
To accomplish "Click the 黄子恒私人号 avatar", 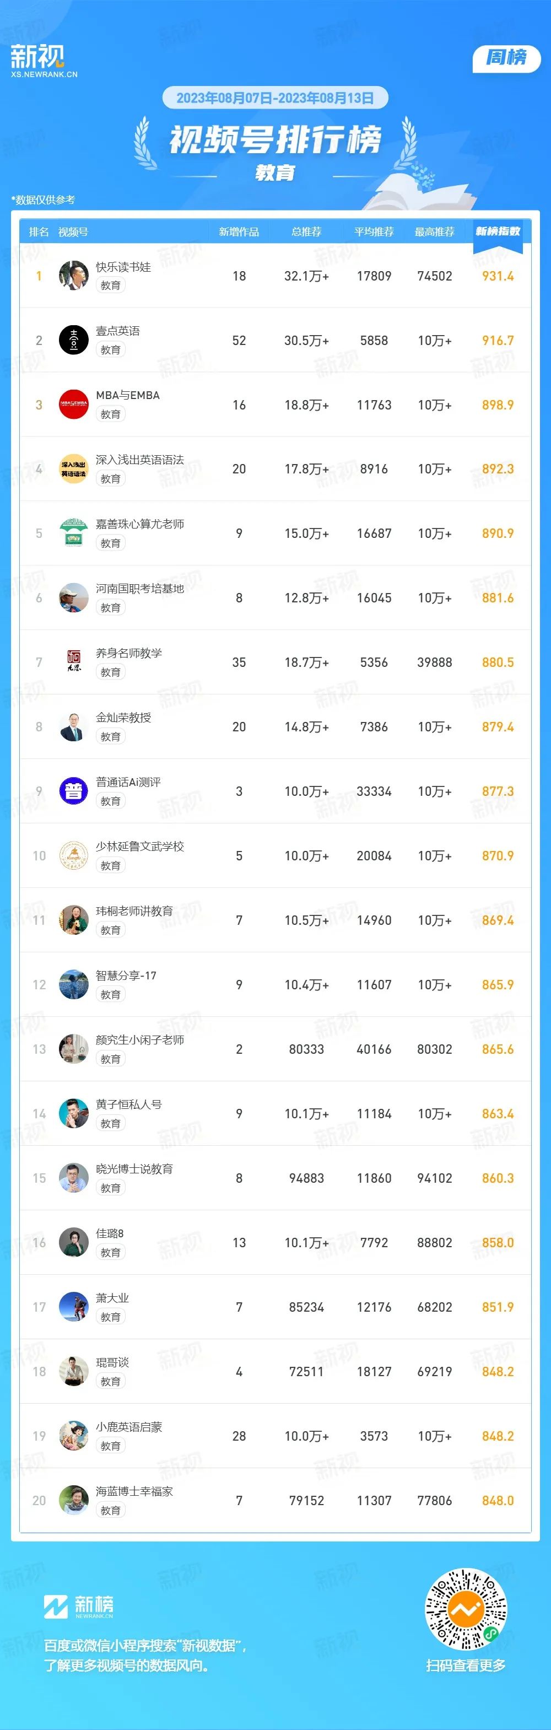I will [74, 1113].
